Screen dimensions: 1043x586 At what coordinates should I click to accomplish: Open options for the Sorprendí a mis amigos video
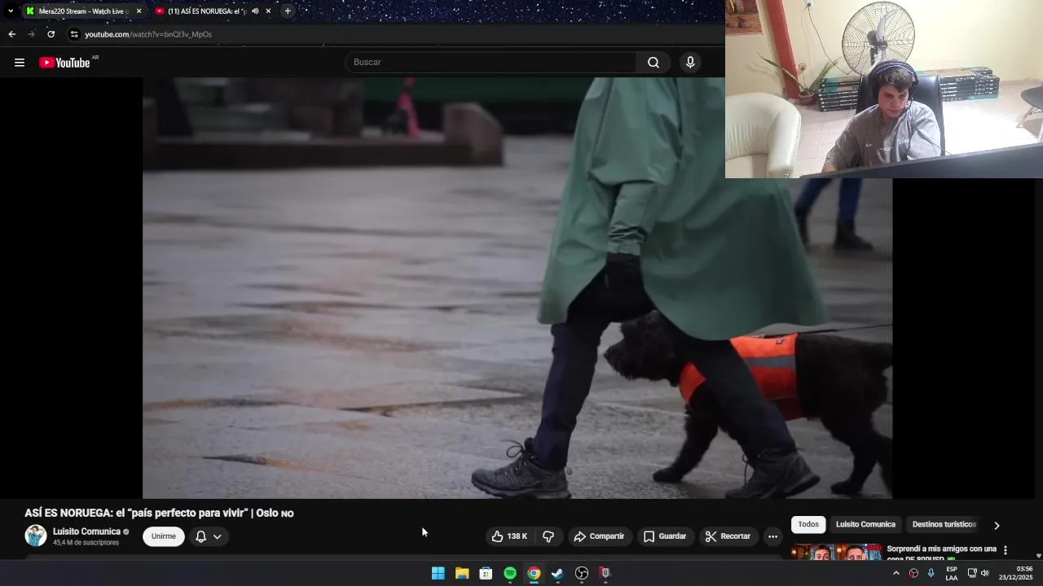(1006, 550)
